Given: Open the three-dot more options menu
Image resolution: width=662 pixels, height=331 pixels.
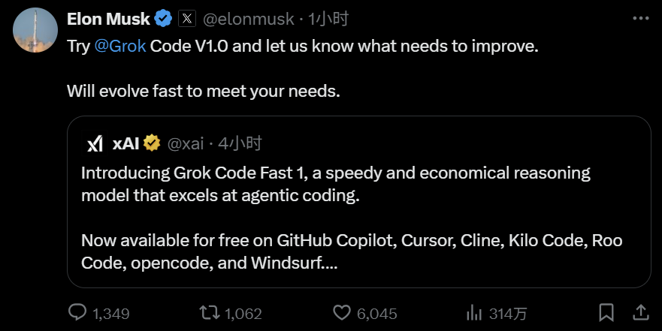Looking at the screenshot, I should click(640, 19).
